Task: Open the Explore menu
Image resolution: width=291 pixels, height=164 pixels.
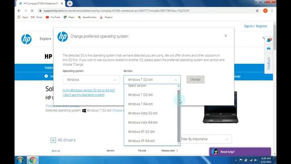Action: (45, 39)
